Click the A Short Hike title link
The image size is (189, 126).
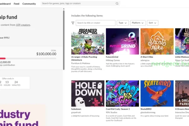[x=147, y=57]
